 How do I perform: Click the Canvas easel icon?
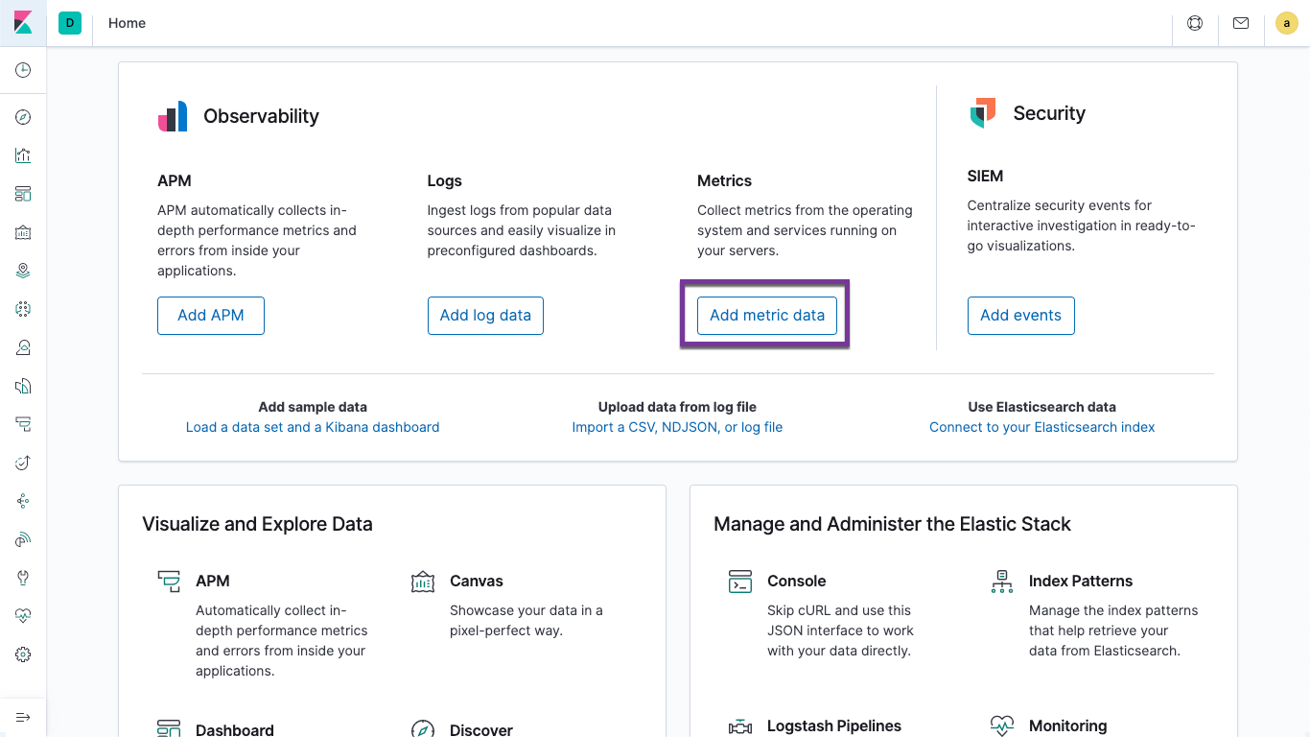tap(423, 582)
